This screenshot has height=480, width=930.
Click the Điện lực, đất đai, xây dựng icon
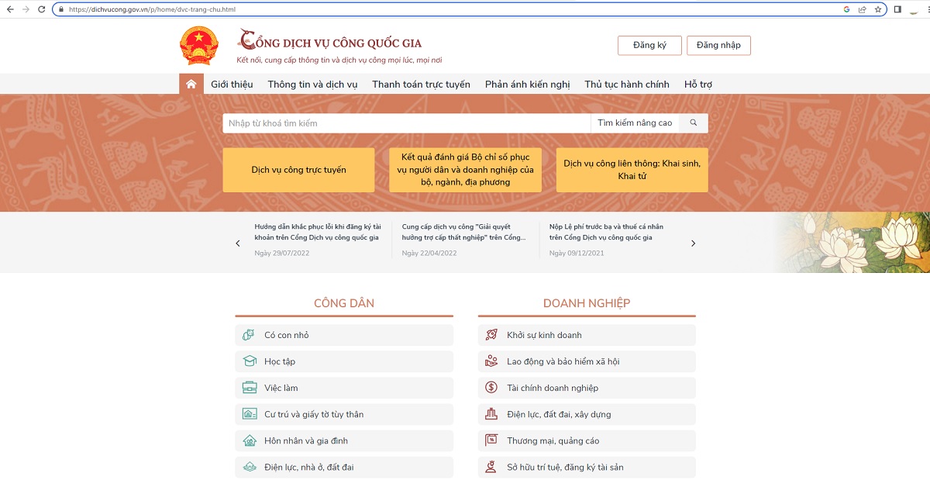[x=491, y=414]
